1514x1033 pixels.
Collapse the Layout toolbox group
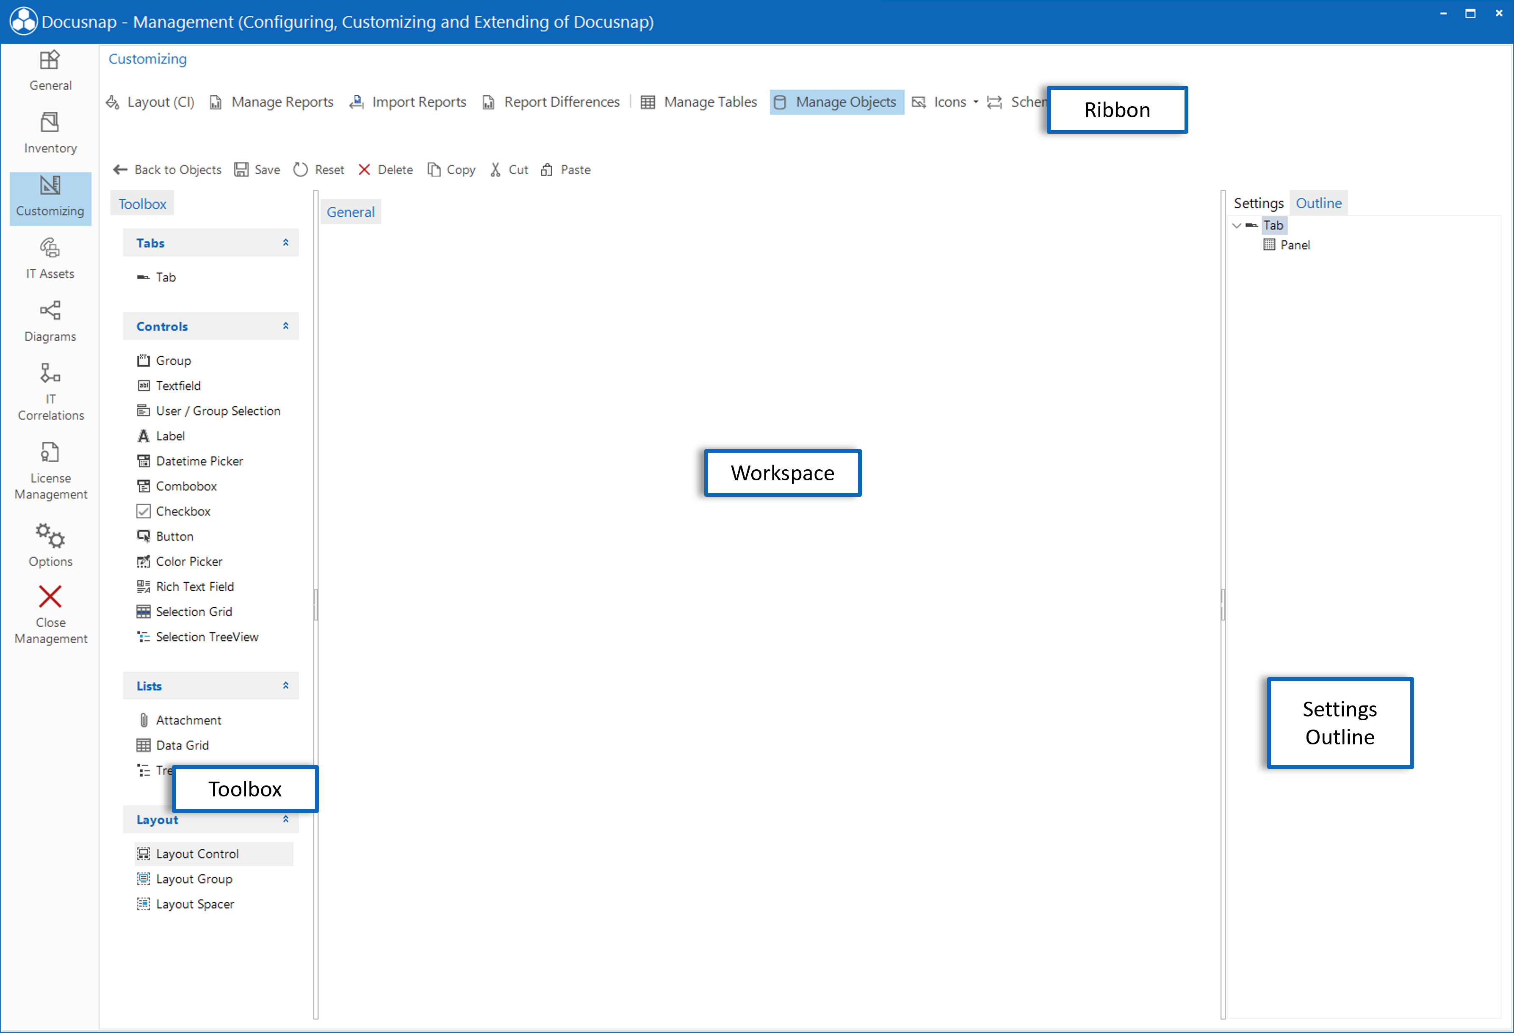tap(285, 819)
